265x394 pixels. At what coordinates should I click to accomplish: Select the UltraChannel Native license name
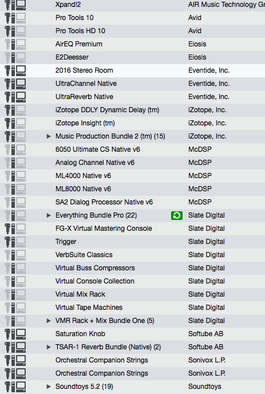[86, 84]
